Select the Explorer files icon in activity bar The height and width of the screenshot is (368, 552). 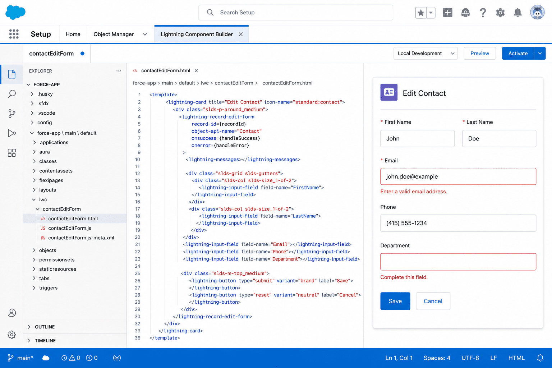(x=11, y=74)
